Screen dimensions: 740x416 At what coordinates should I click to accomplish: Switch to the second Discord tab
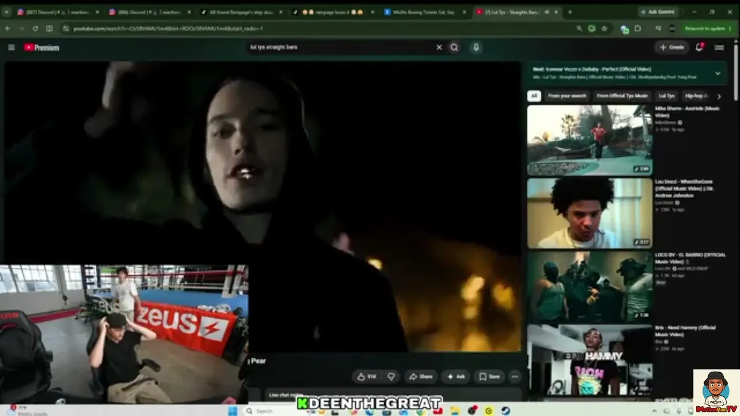pos(149,12)
